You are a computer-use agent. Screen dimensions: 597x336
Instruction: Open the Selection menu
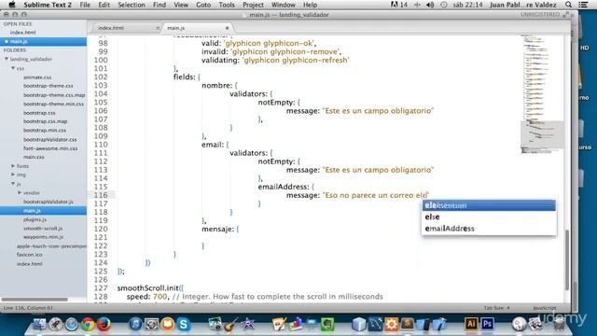(132, 5)
